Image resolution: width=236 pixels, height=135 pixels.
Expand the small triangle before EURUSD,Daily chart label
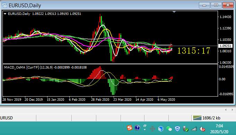pyautogui.click(x=5, y=14)
